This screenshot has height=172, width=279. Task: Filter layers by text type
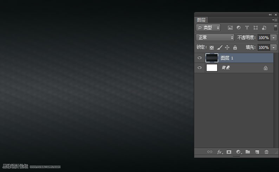pos(247,27)
